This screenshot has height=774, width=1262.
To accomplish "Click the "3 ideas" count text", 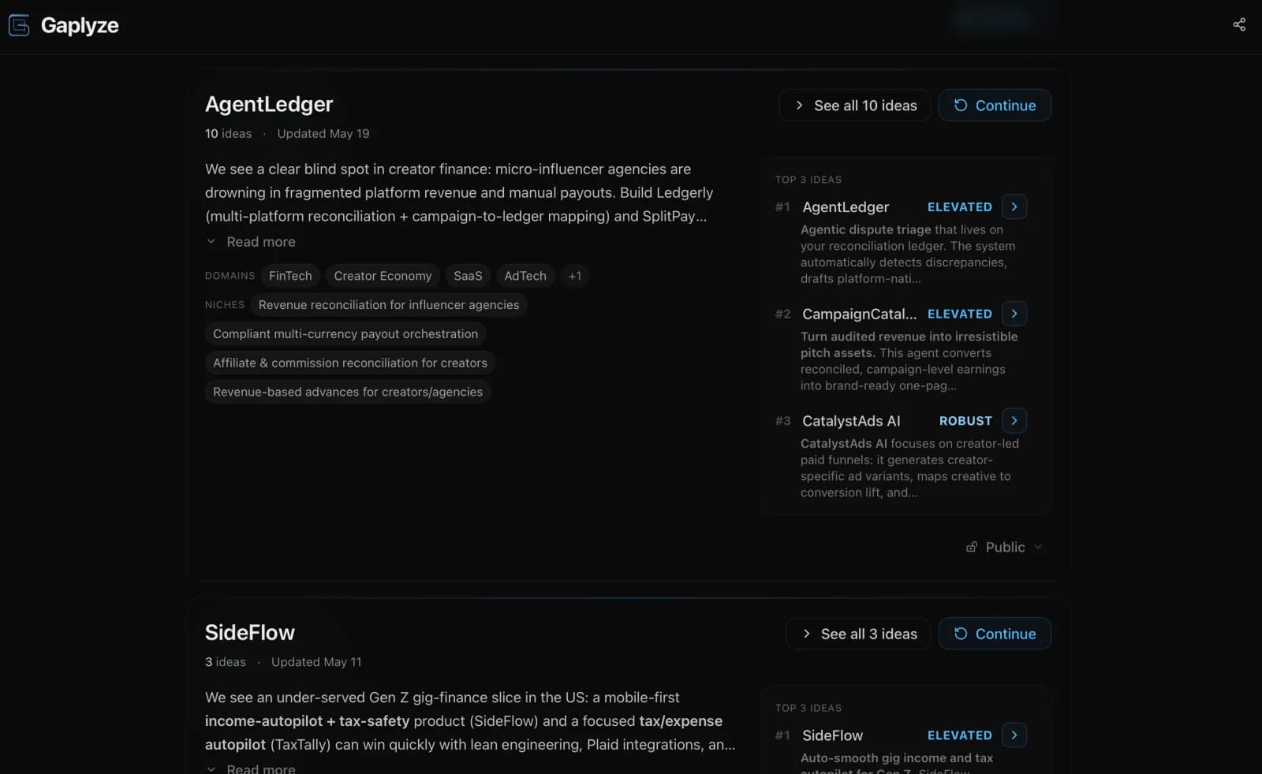I will [226, 662].
